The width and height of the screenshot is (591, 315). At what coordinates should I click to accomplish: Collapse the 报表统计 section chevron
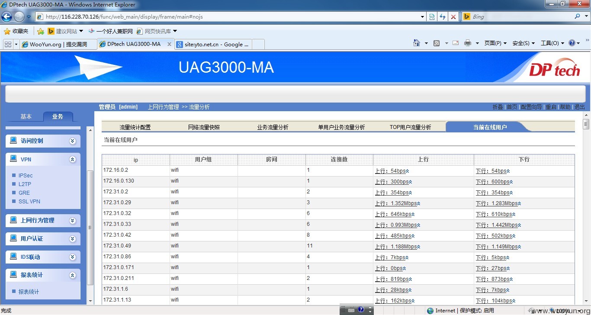pyautogui.click(x=72, y=275)
